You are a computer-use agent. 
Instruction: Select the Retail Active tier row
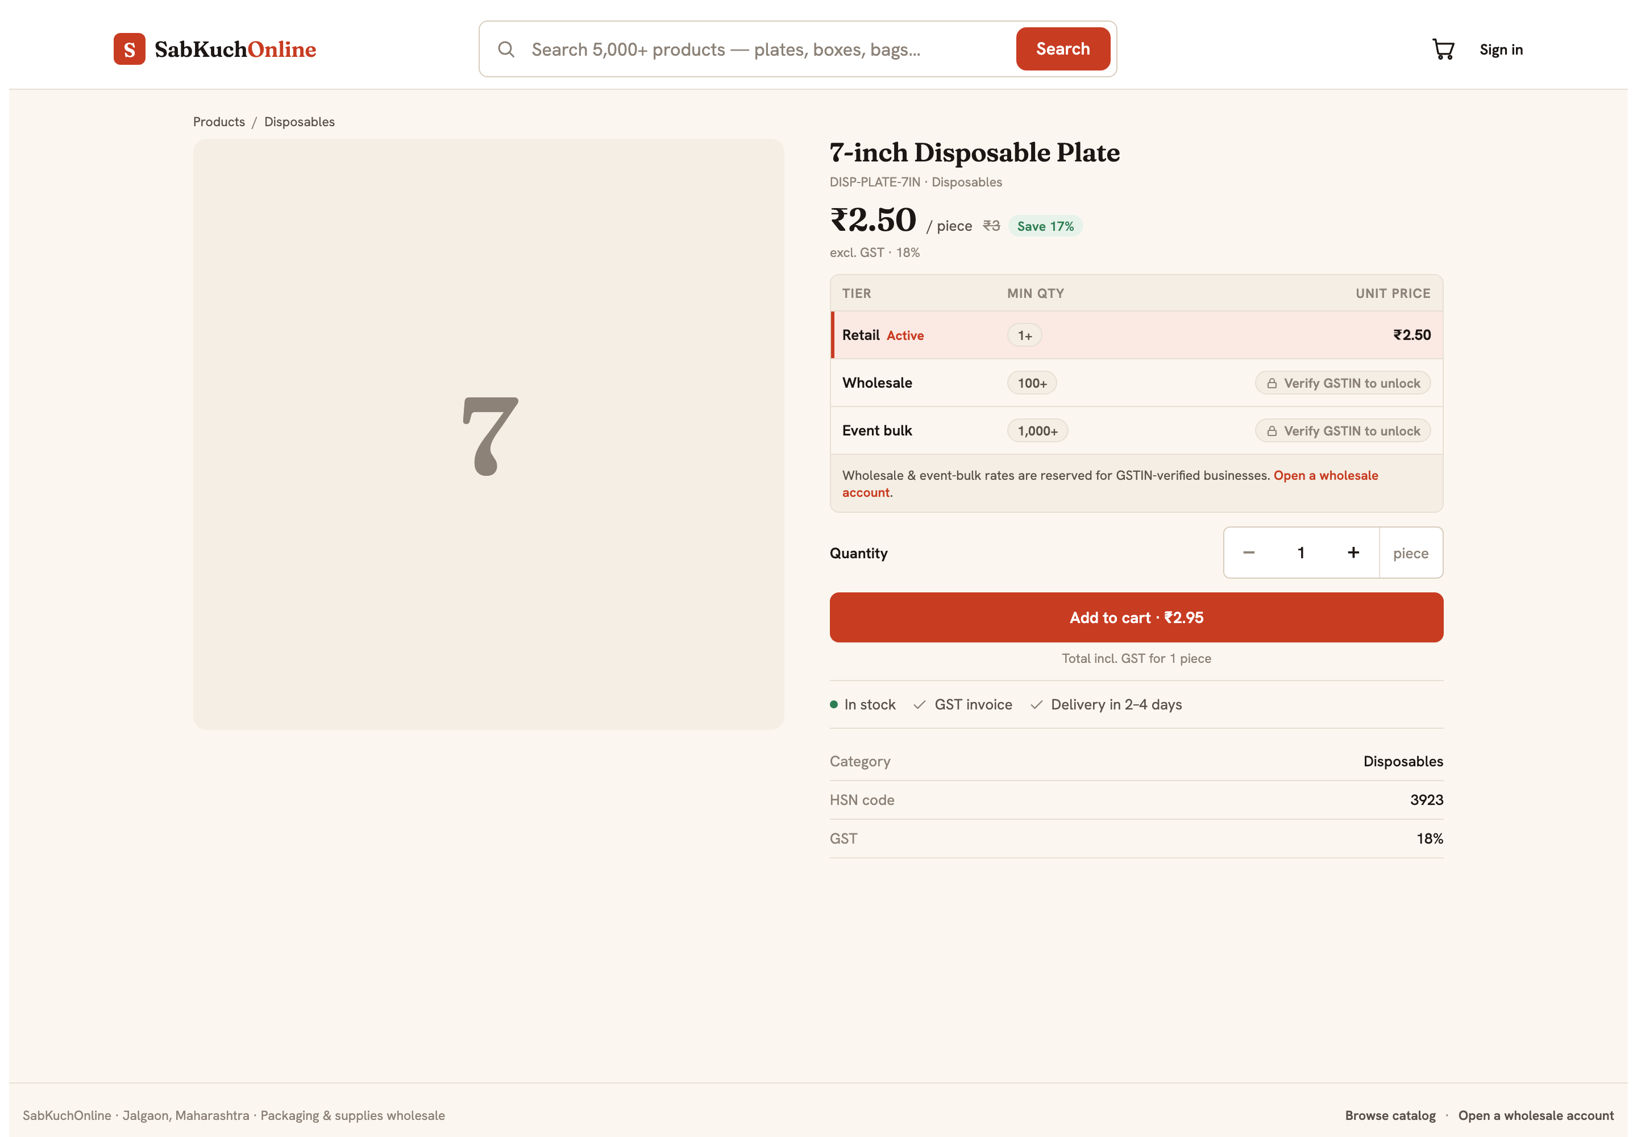[x=1136, y=335]
